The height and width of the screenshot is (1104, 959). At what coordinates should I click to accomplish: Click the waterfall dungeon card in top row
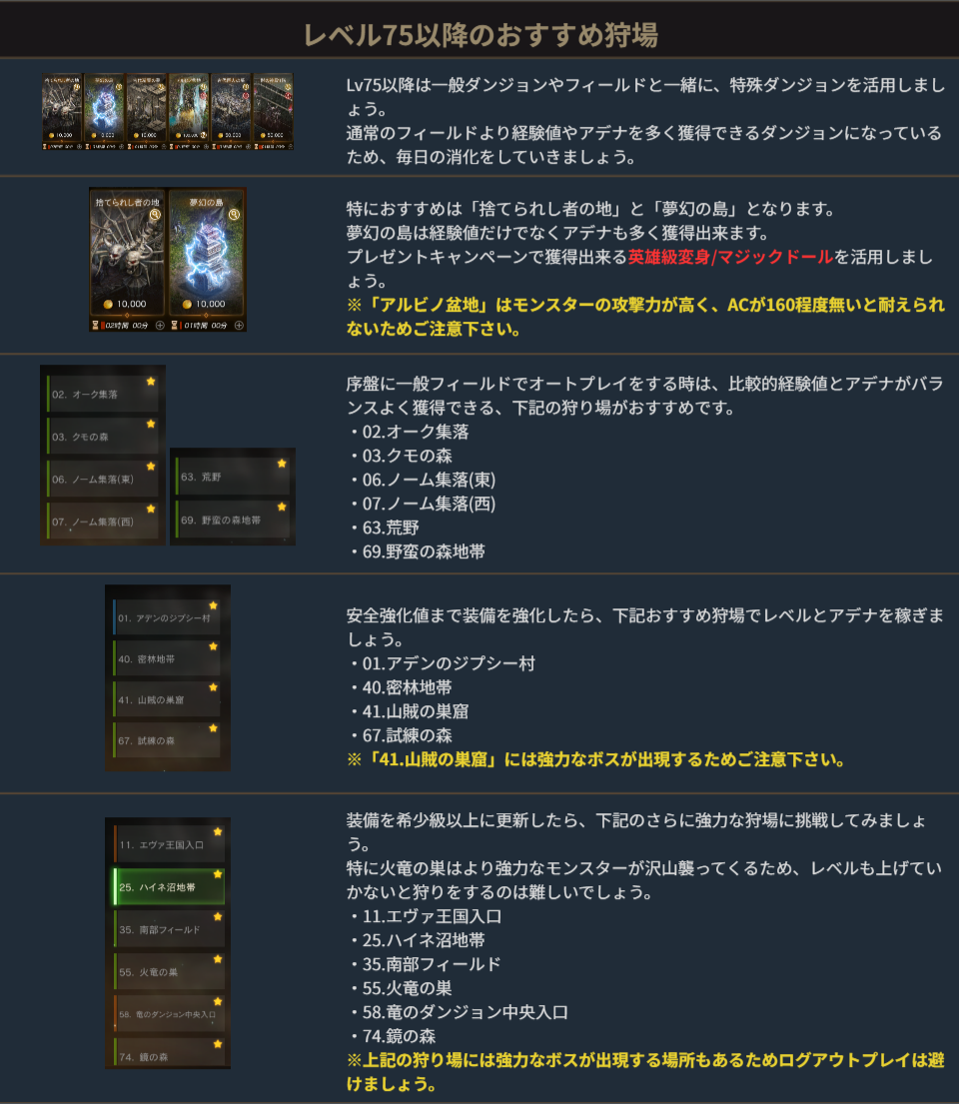coord(189,111)
